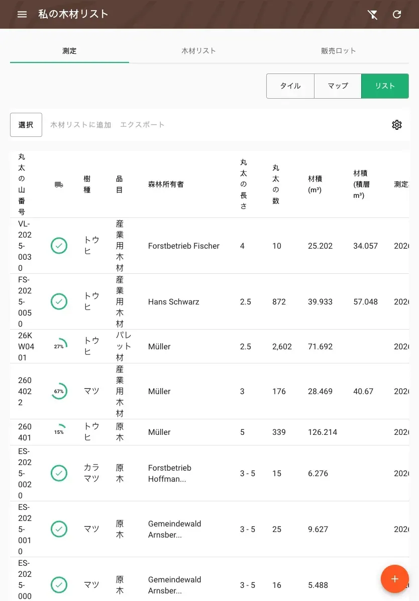Image resolution: width=419 pixels, height=601 pixels.
Task: Click log count 872
Action: (279, 302)
